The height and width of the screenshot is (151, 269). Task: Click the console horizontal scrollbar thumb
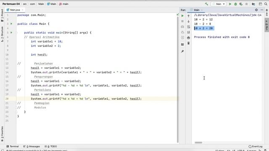(x=198, y=143)
